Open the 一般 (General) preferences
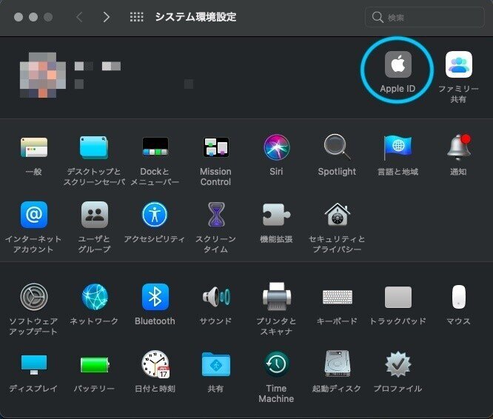This screenshot has height=419, width=493. (x=34, y=147)
